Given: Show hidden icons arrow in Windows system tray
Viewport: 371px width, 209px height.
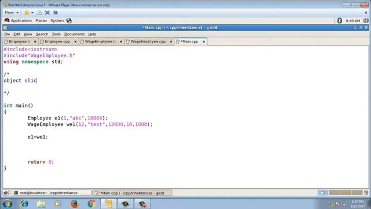Looking at the screenshot, I should point(324,204).
